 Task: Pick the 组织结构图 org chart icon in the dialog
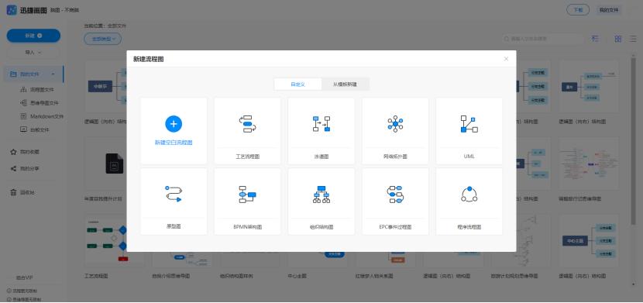point(321,195)
